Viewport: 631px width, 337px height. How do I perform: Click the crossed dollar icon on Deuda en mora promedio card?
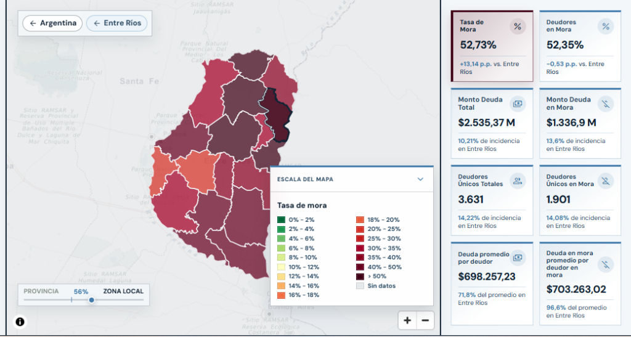606,264
